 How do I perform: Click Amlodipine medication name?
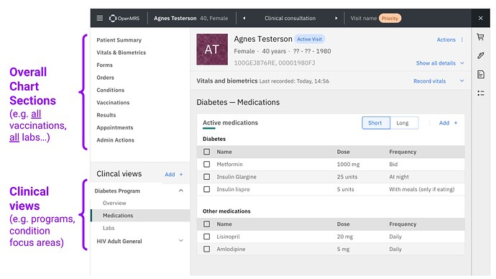click(x=231, y=249)
